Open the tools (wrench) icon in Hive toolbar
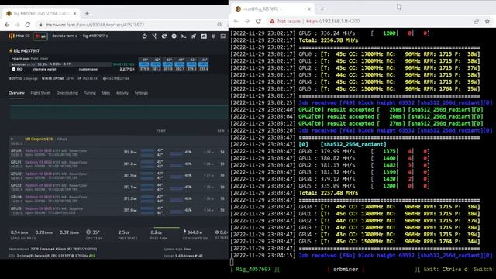 154,36
